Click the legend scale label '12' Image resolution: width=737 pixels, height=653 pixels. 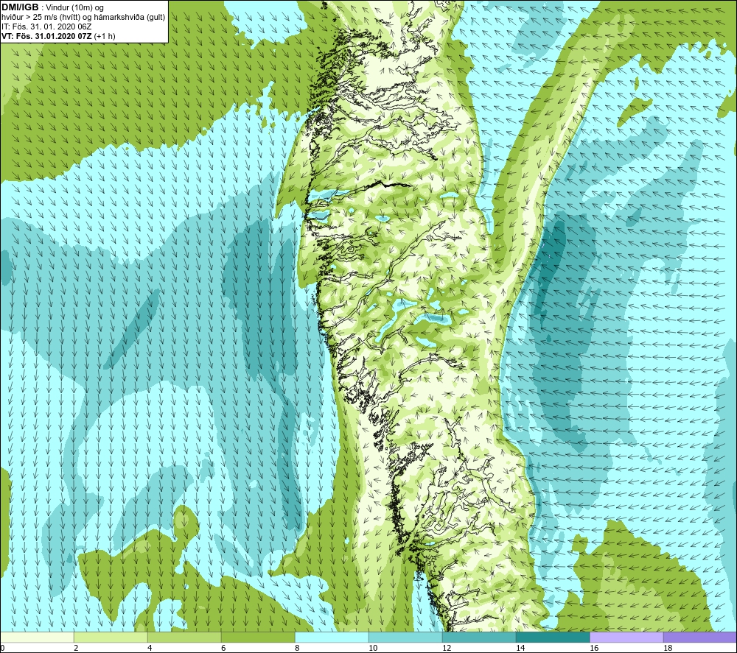[447, 649]
